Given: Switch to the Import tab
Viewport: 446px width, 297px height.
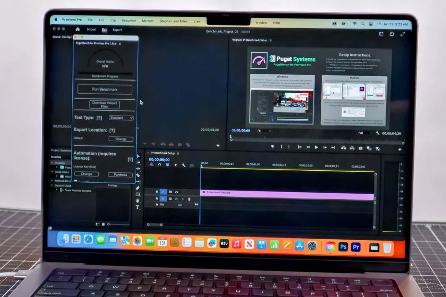Looking at the screenshot, I should click(92, 29).
